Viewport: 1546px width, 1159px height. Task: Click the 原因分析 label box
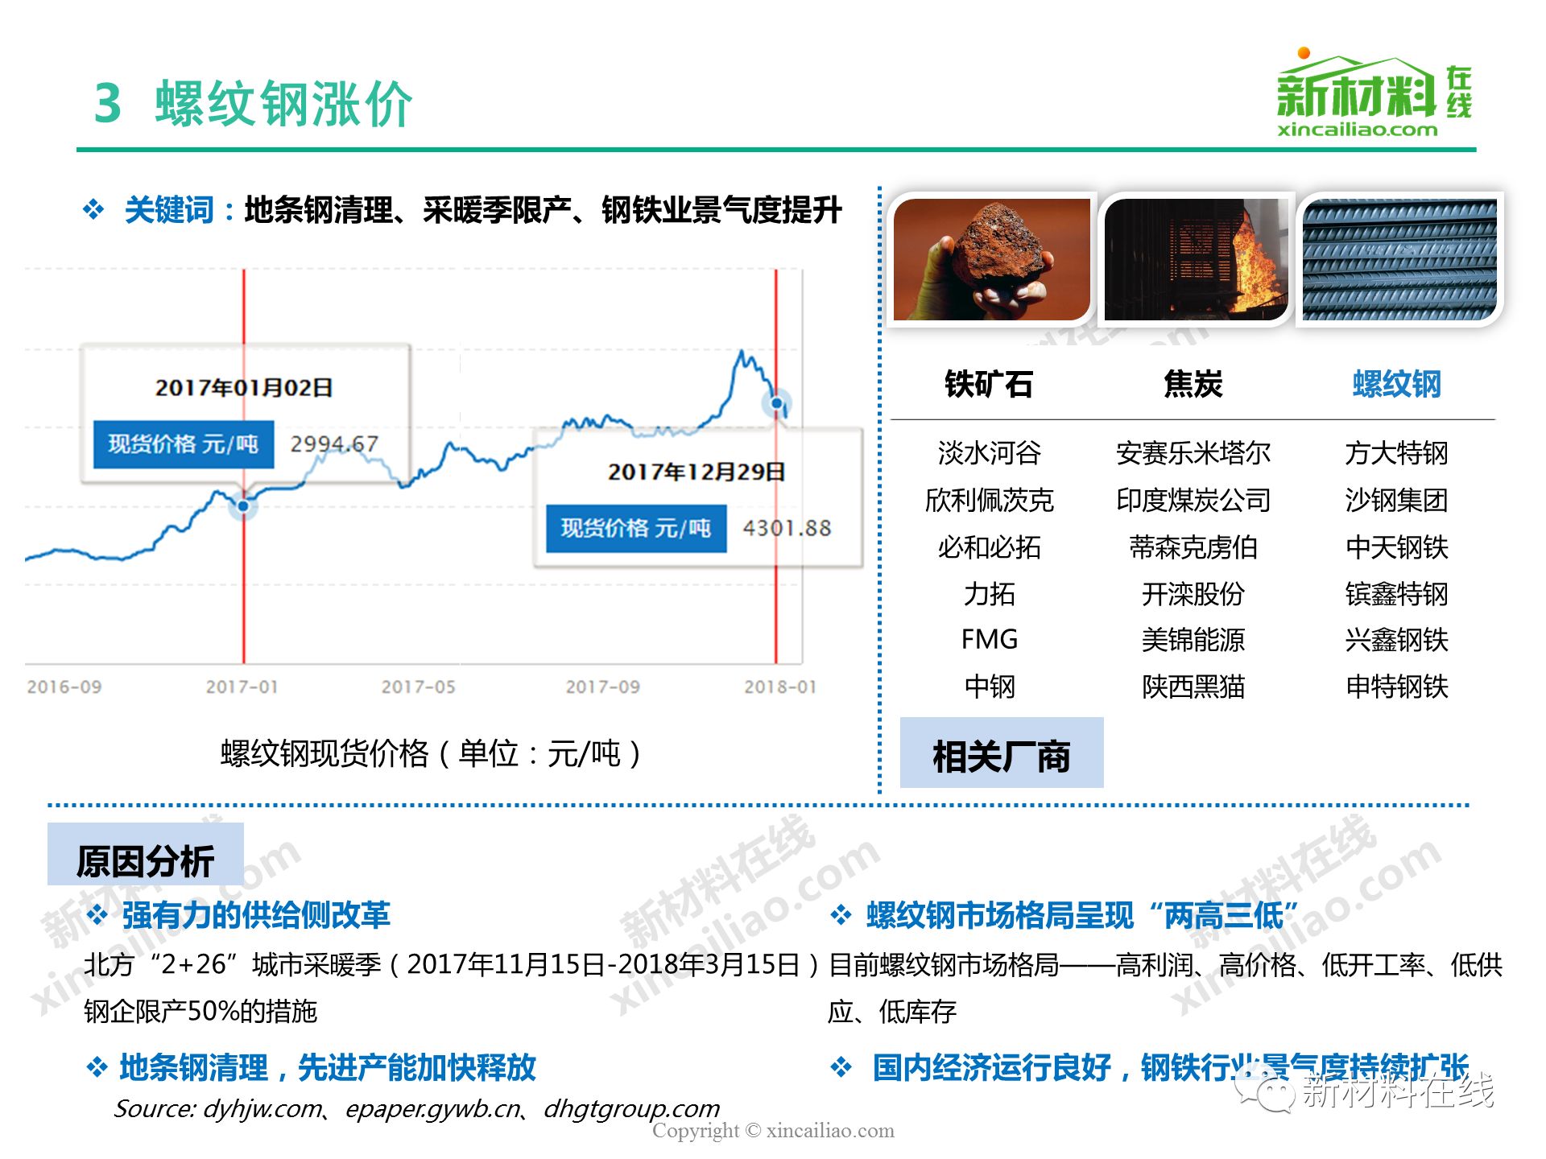tap(146, 855)
